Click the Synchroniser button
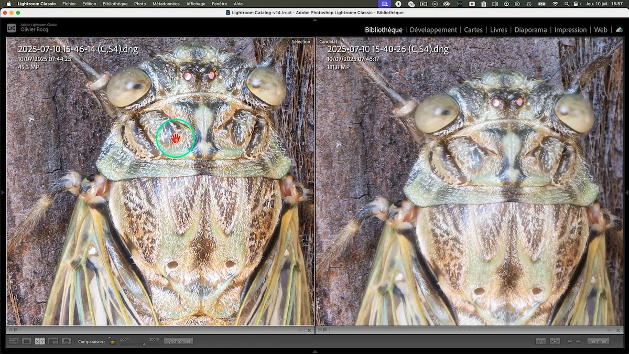Screen dimensions: 629x354 [178, 341]
